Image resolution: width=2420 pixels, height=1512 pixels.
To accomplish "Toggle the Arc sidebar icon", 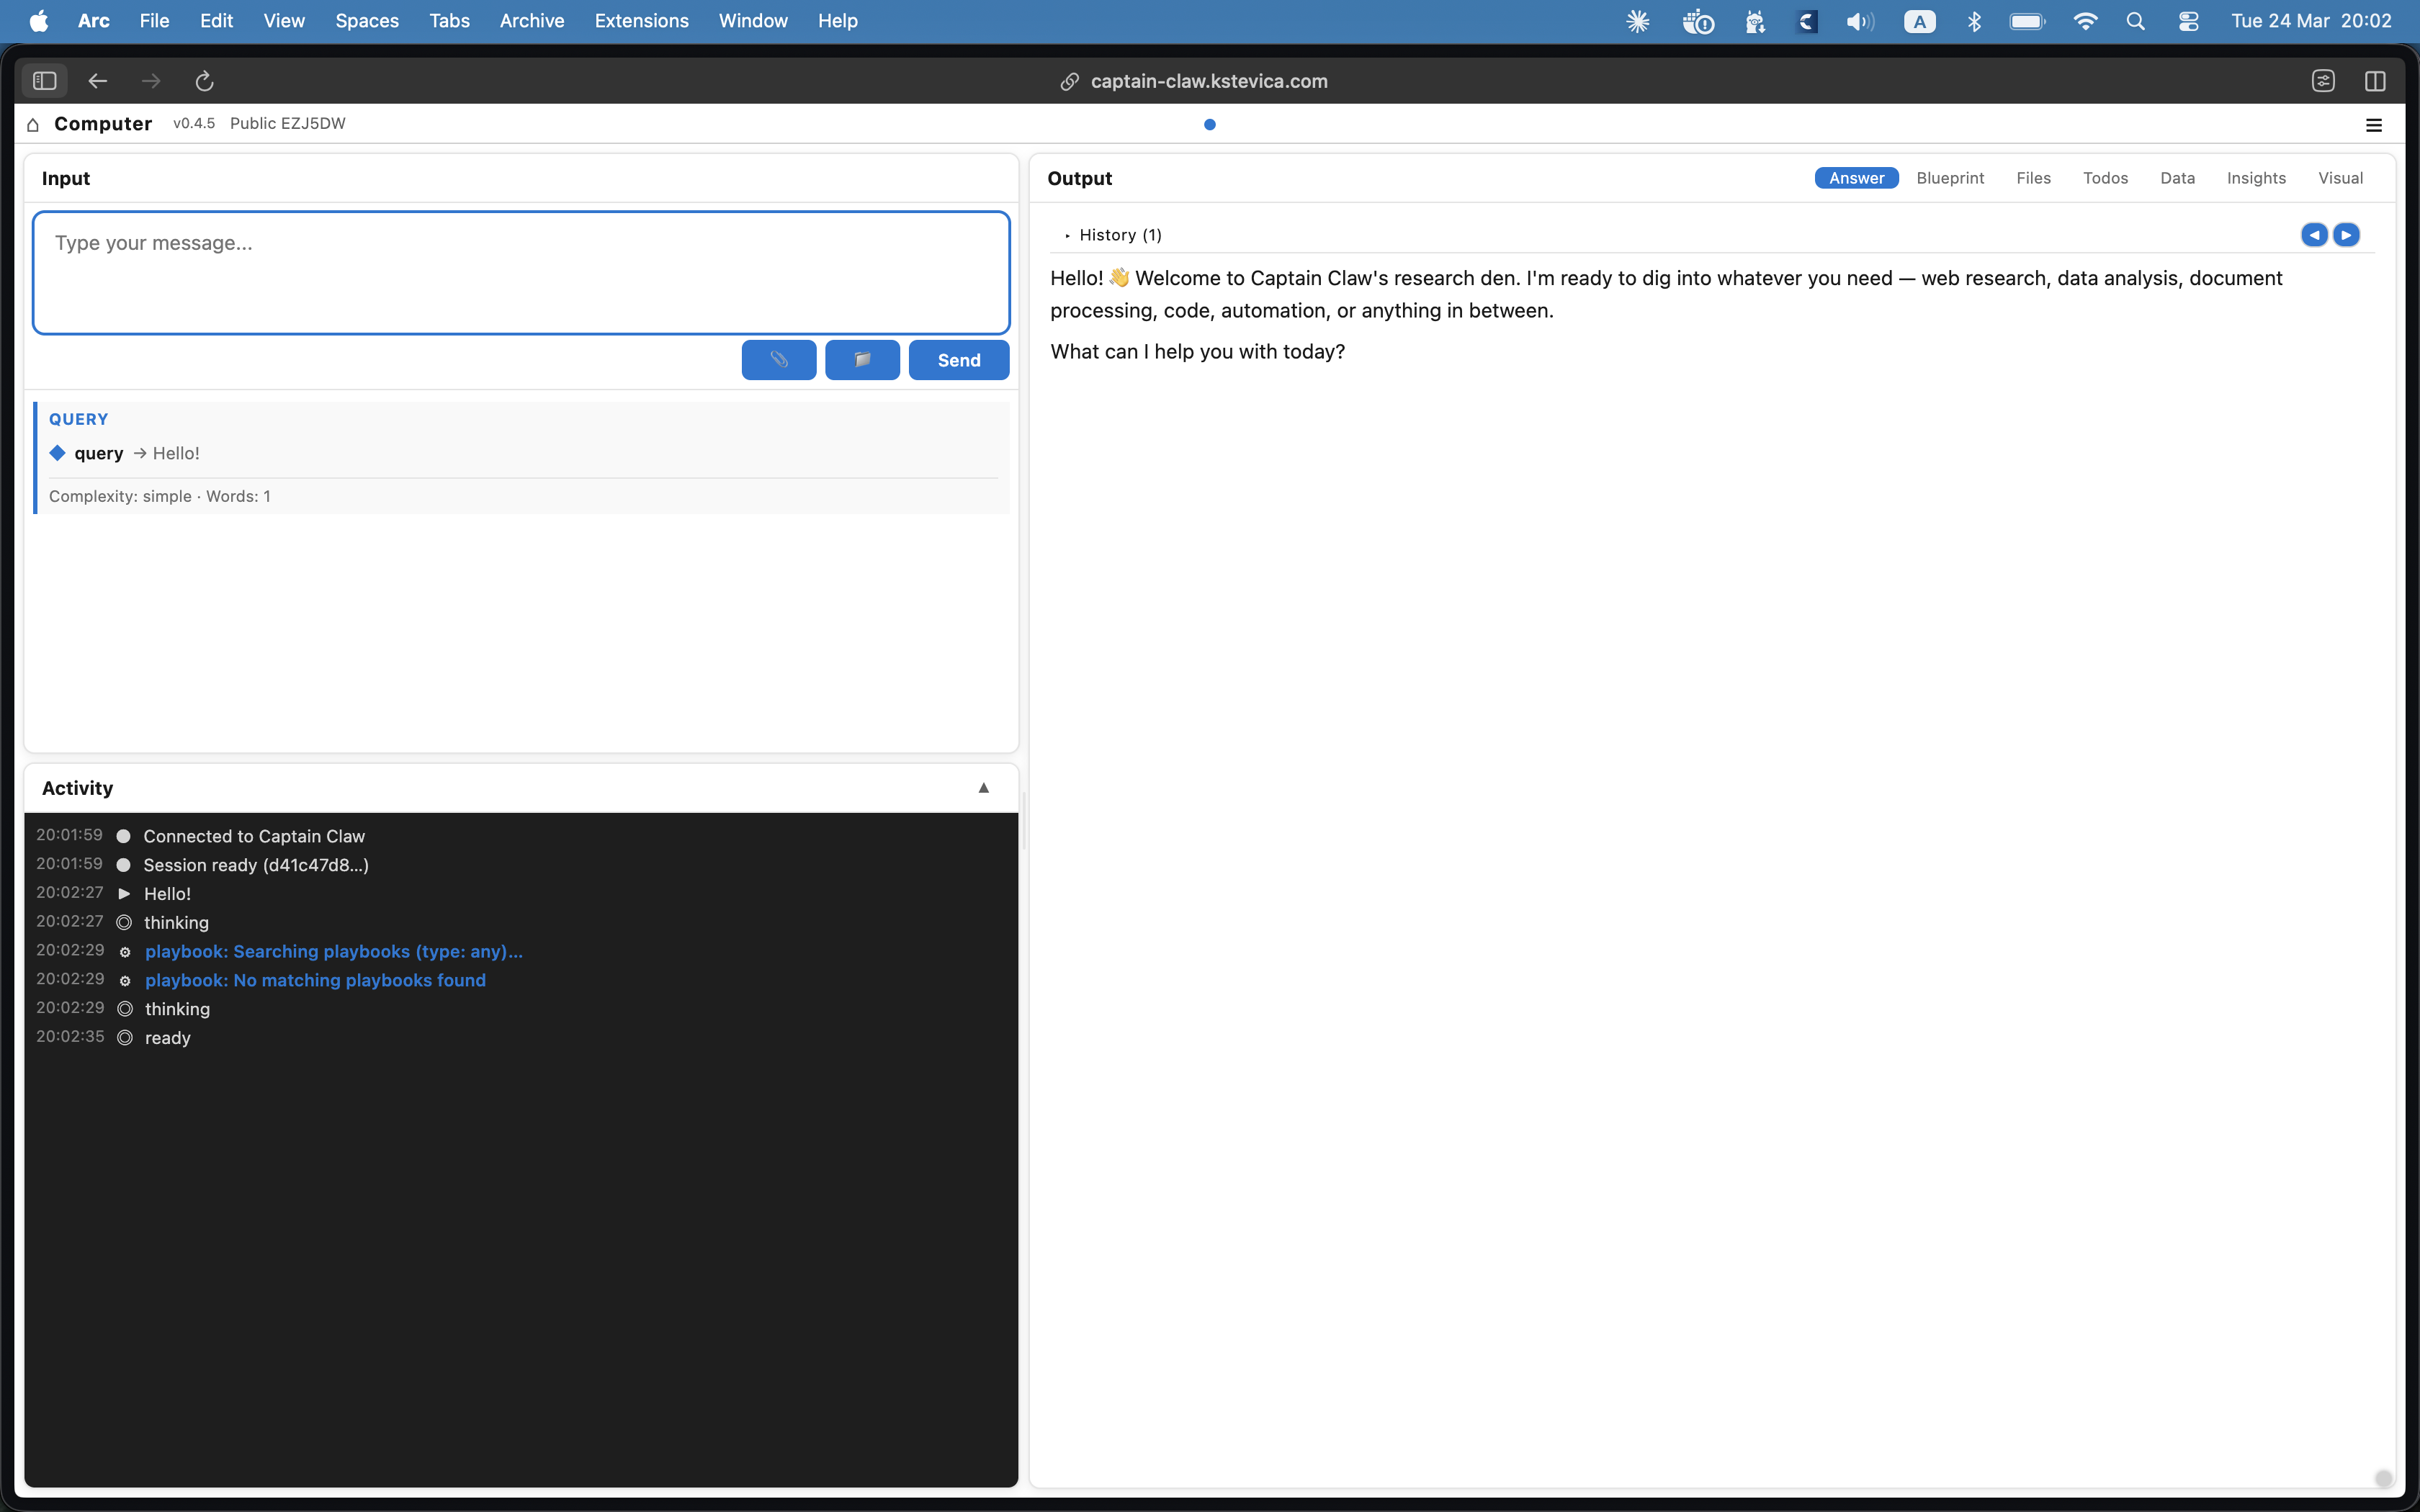I will pyautogui.click(x=44, y=81).
